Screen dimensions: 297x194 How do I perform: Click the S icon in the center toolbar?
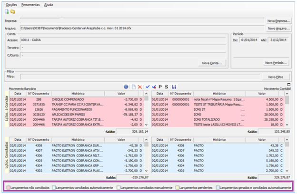[x=166, y=87]
